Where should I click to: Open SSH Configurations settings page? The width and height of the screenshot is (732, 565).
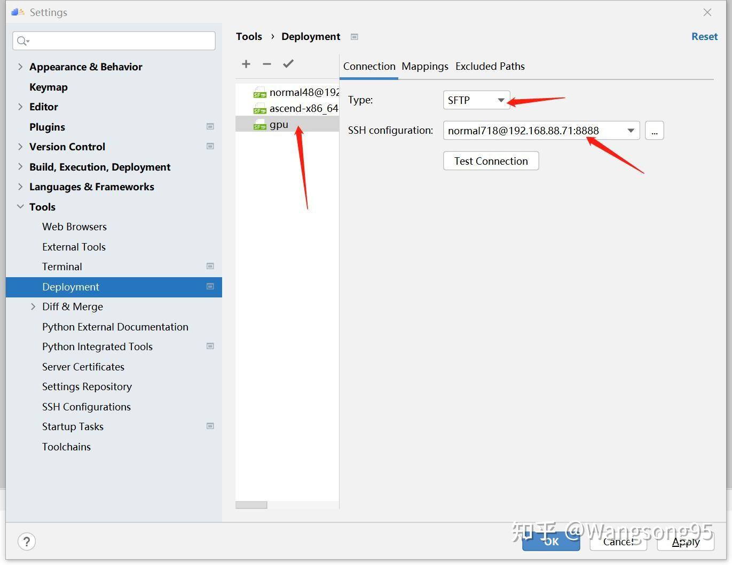86,407
